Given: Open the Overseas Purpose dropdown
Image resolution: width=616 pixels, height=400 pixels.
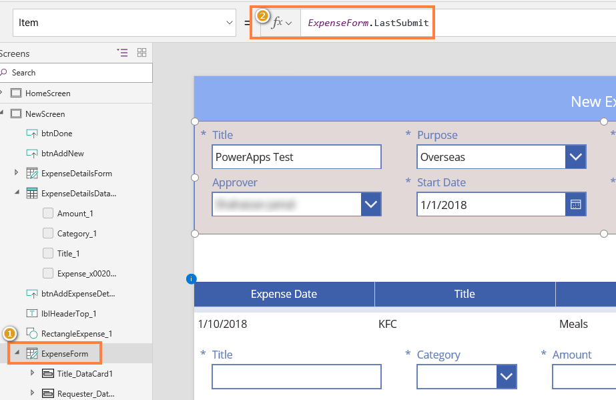Looking at the screenshot, I should point(575,156).
